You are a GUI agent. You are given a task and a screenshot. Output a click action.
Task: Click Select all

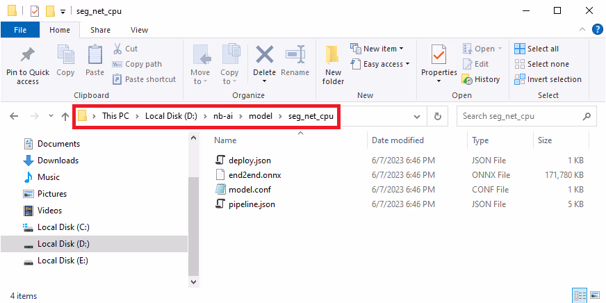(x=536, y=49)
